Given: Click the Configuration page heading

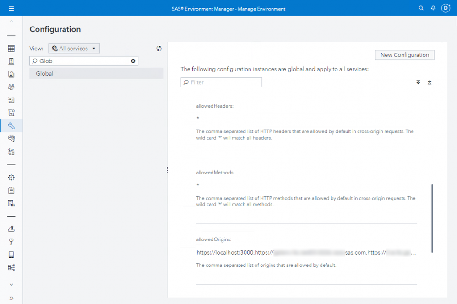Looking at the screenshot, I should point(55,29).
